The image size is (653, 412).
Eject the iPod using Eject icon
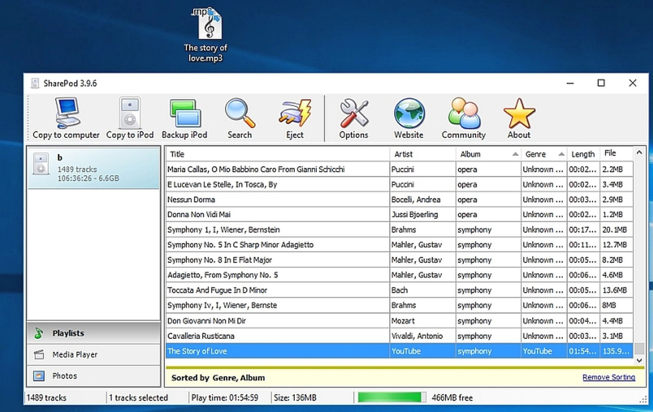coord(295,118)
